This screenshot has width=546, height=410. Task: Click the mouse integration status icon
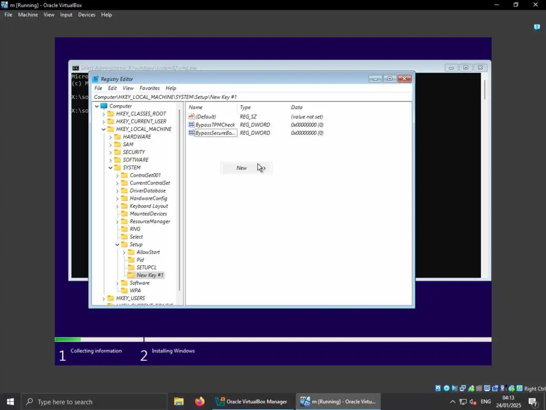511,388
